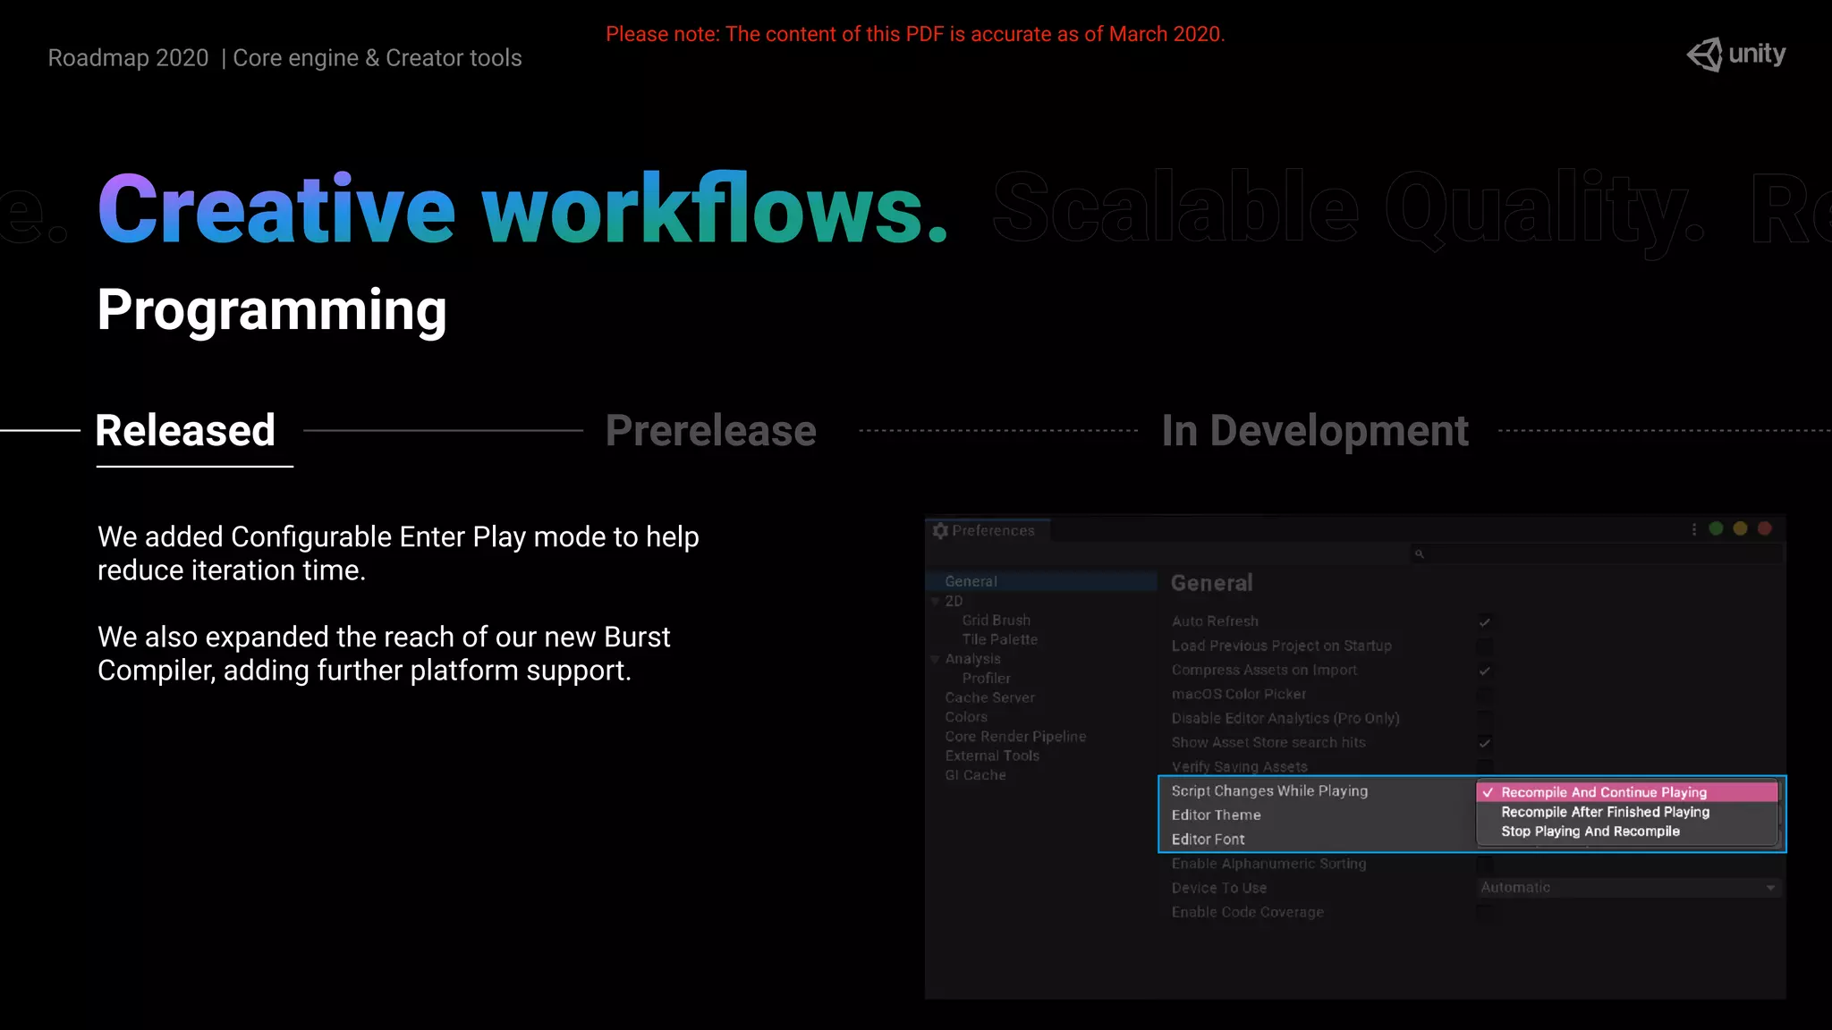Select Cache Server in the sidebar

coord(989,698)
